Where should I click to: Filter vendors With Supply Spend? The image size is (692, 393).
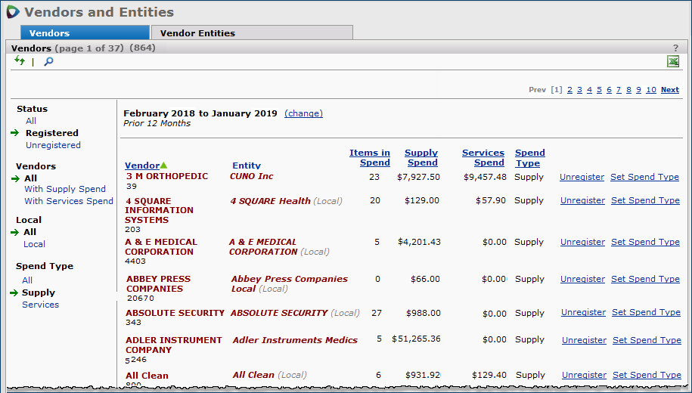tap(65, 189)
